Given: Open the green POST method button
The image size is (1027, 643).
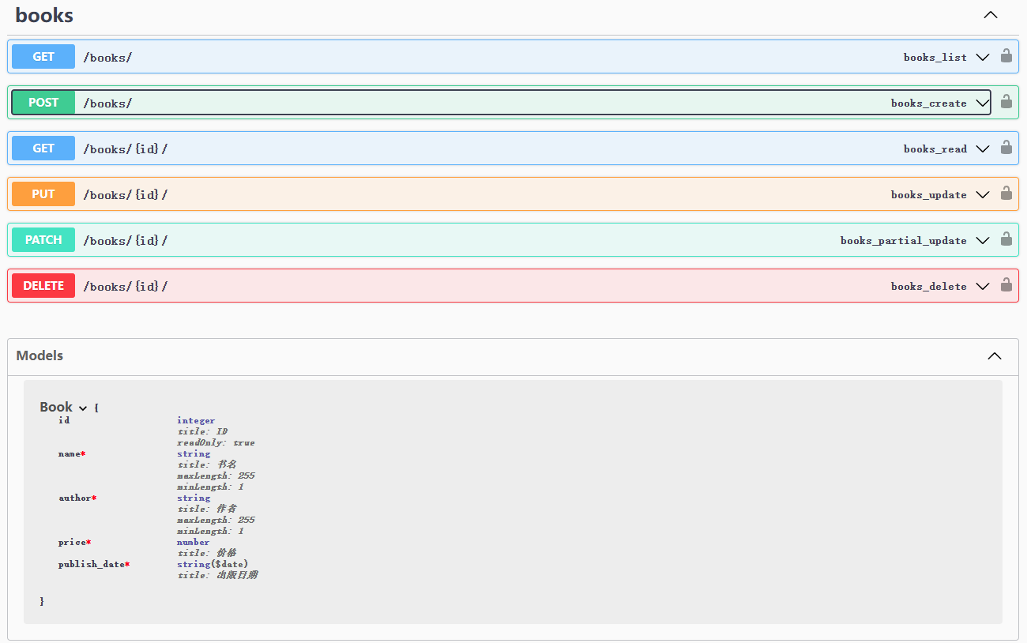Looking at the screenshot, I should pos(43,103).
